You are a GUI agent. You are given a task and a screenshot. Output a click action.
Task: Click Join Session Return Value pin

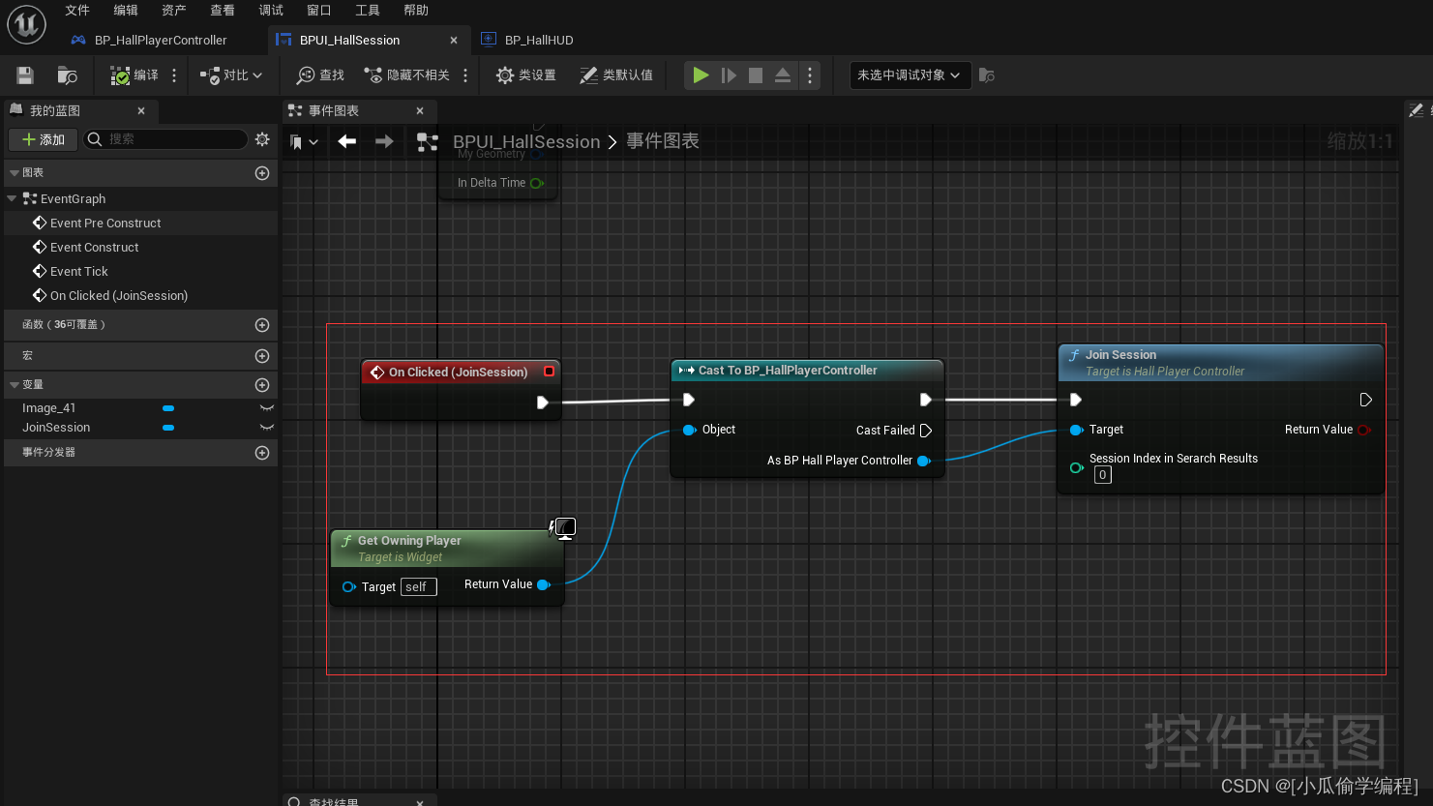[1364, 430]
